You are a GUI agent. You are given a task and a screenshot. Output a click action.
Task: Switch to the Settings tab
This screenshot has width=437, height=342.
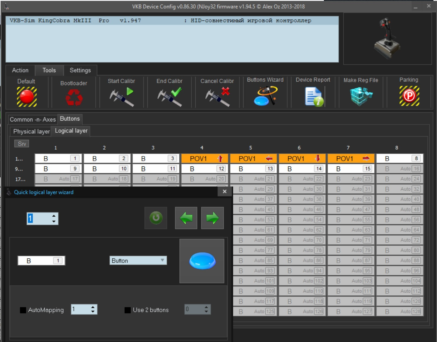[x=80, y=70]
